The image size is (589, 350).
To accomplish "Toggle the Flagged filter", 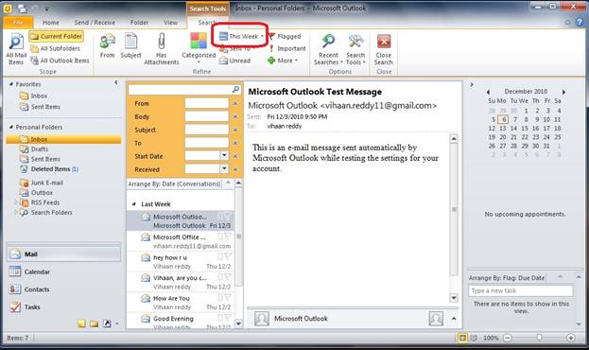I will coord(286,37).
